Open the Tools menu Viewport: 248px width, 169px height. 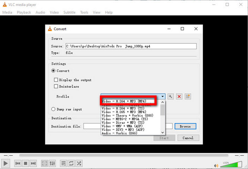(84, 12)
